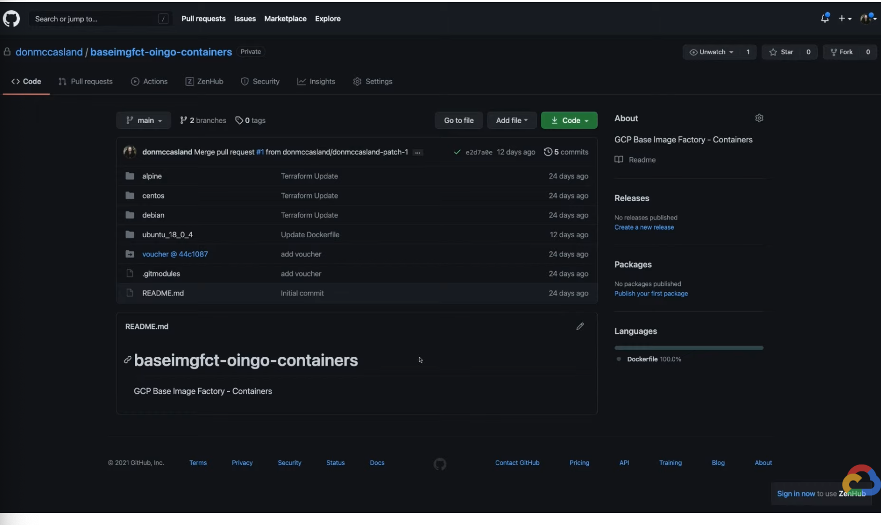The width and height of the screenshot is (881, 525).
Task: Open the repository Settings tab
Action: (x=373, y=82)
